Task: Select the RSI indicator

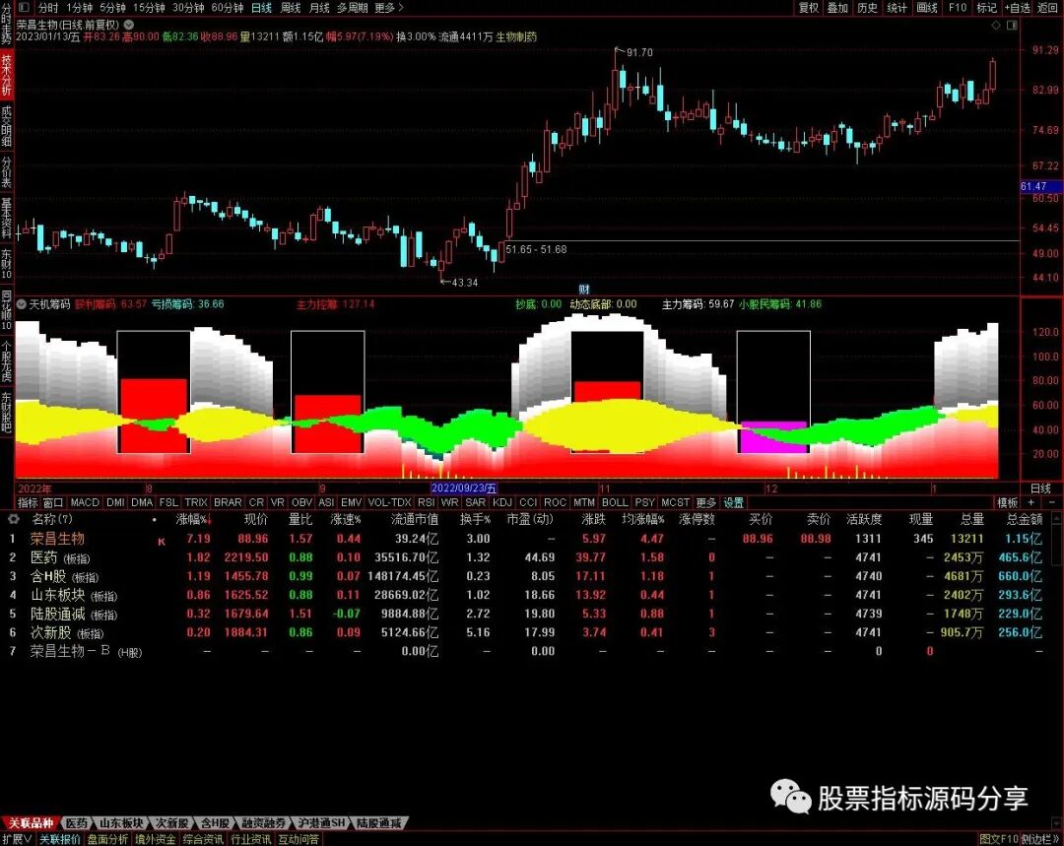Action: point(427,502)
